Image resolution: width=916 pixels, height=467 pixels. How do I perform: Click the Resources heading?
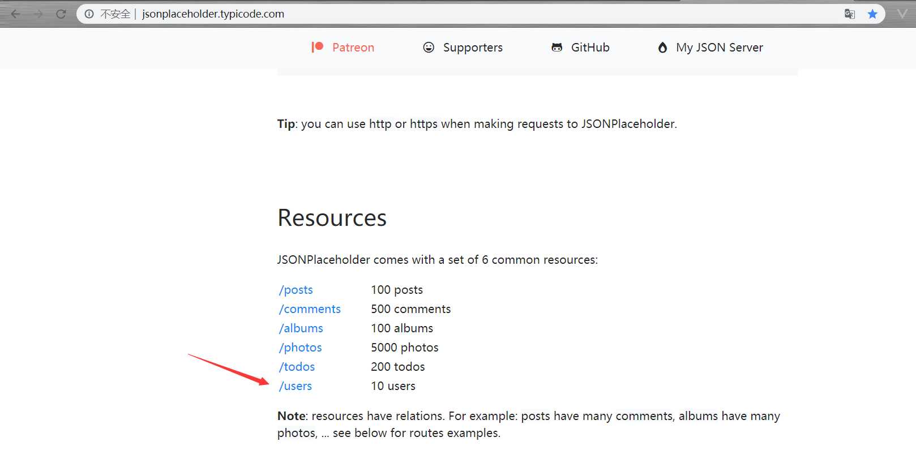(x=332, y=218)
